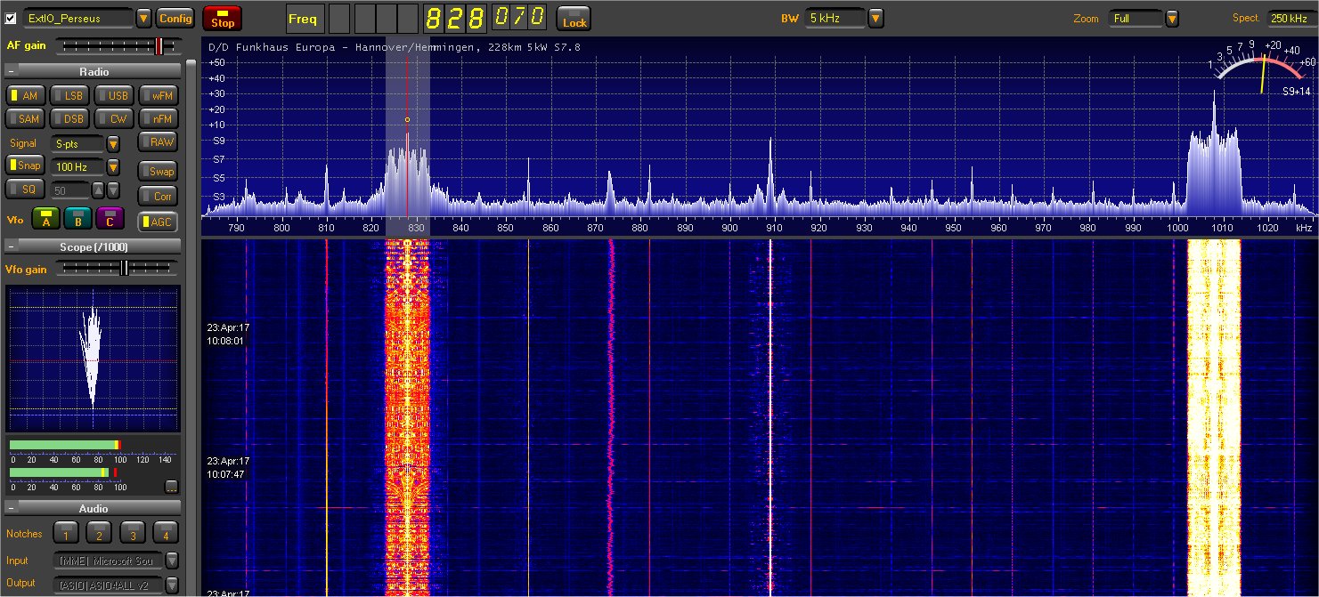Toggle the ExtIO_Perseus device checkbox
Screen dimensions: 1319x597
[x=11, y=18]
